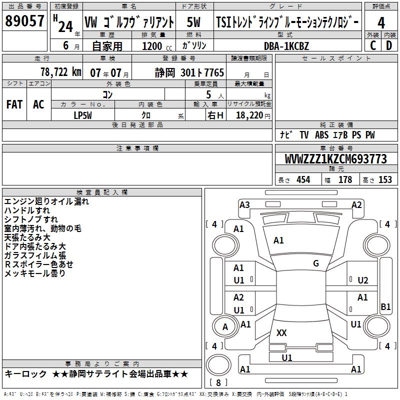The width and height of the screenshot is (400, 400).
Task: Click the recycle deposit 18,220円 value
Action: 252,115
